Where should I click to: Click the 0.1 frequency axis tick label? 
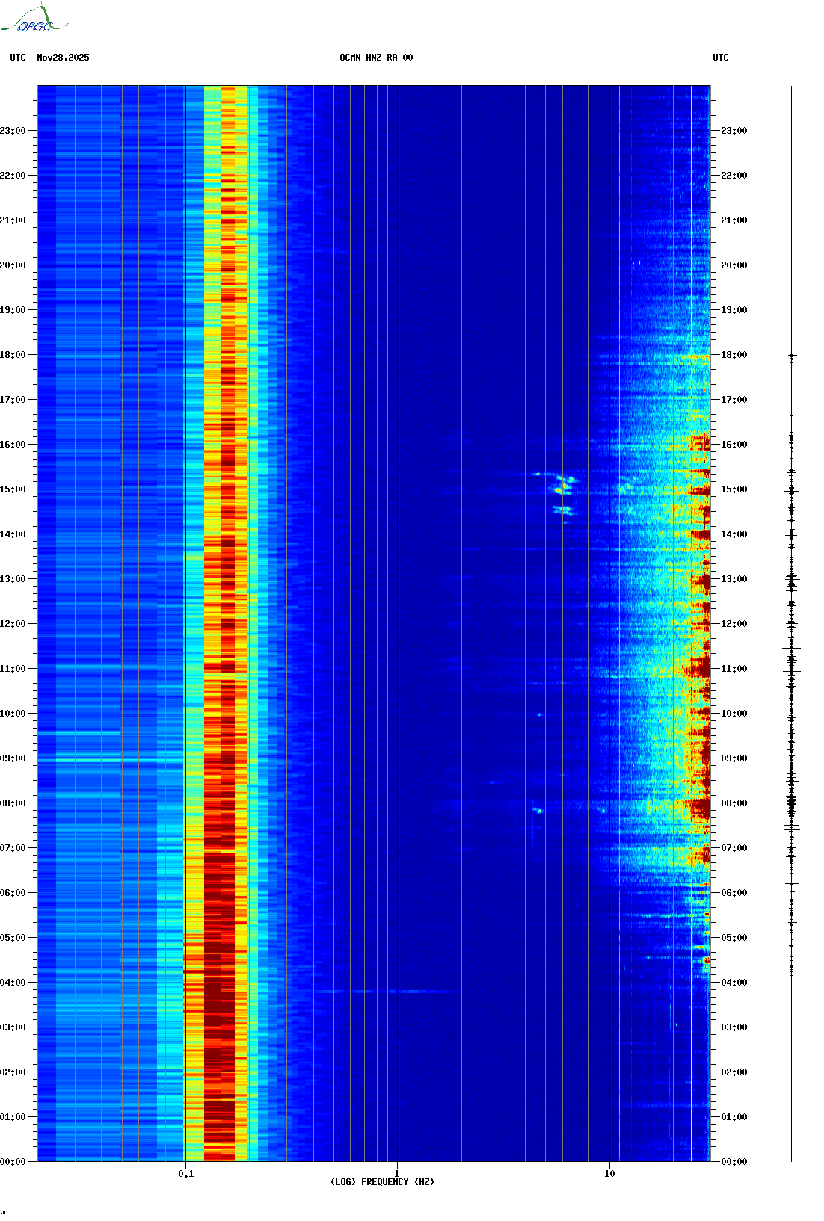[x=185, y=1174]
